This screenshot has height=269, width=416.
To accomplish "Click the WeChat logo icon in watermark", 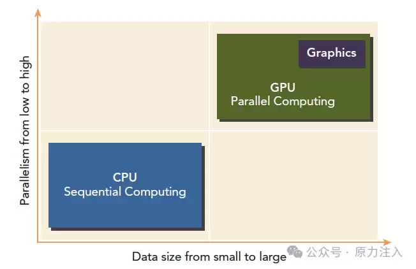I will click(x=295, y=252).
